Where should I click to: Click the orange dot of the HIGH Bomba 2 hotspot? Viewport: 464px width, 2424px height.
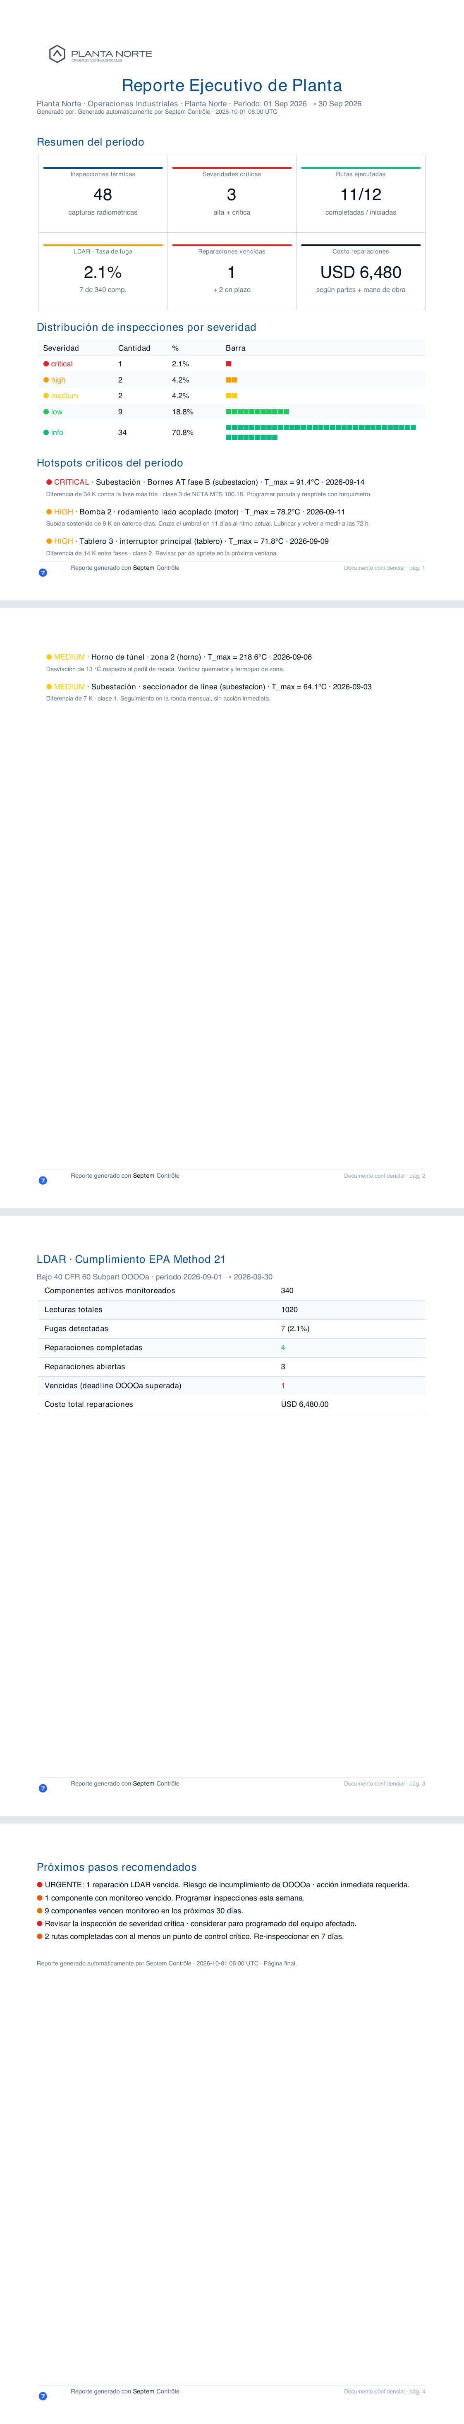tap(49, 512)
